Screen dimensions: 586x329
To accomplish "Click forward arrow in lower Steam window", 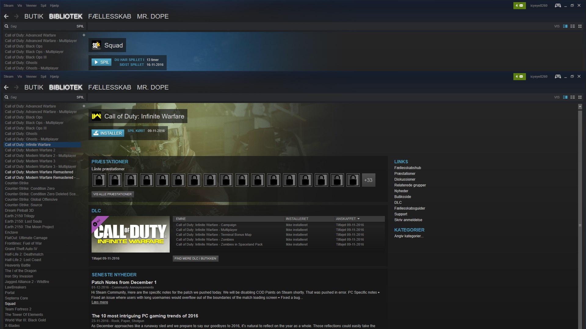I will point(16,87).
